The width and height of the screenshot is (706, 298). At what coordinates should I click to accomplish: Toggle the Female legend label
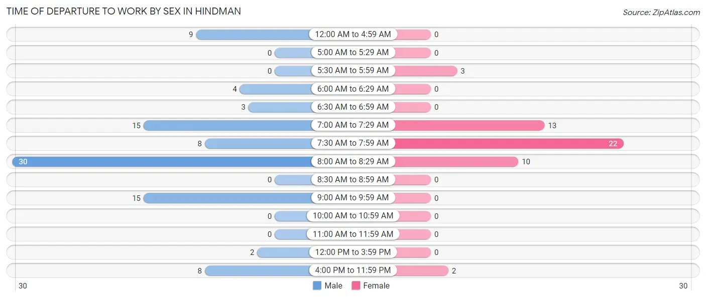[376, 286]
